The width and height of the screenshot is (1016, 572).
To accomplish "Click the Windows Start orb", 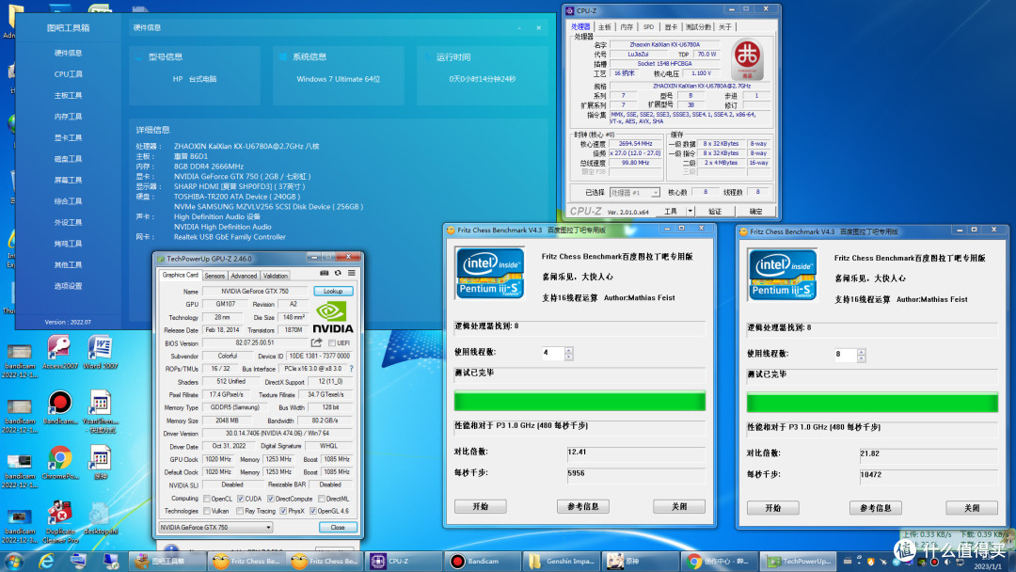I will [x=13, y=561].
